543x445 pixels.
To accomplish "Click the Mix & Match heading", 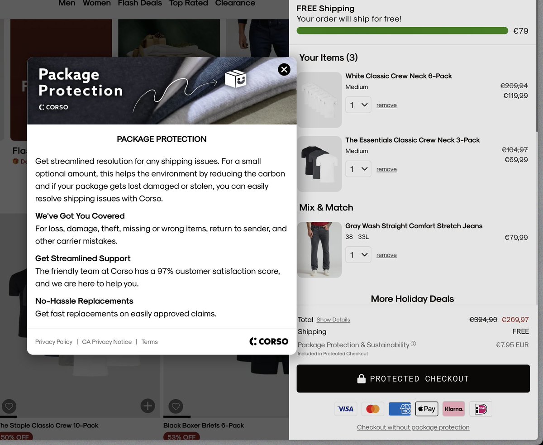I will (326, 207).
